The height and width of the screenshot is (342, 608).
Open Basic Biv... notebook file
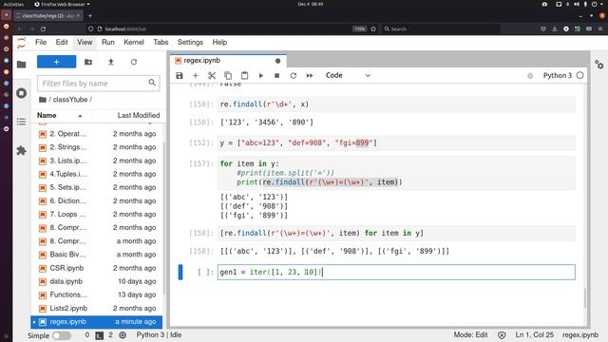(x=97, y=255)
